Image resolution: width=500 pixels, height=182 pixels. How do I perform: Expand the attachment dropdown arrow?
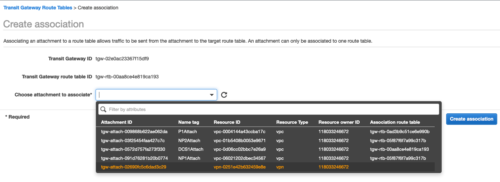pos(211,95)
